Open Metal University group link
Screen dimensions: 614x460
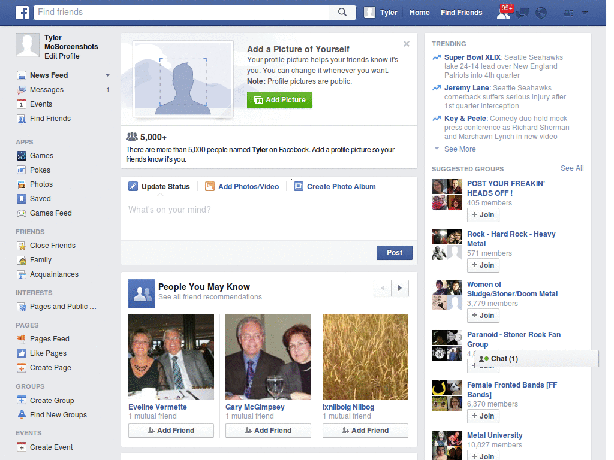[x=495, y=435]
